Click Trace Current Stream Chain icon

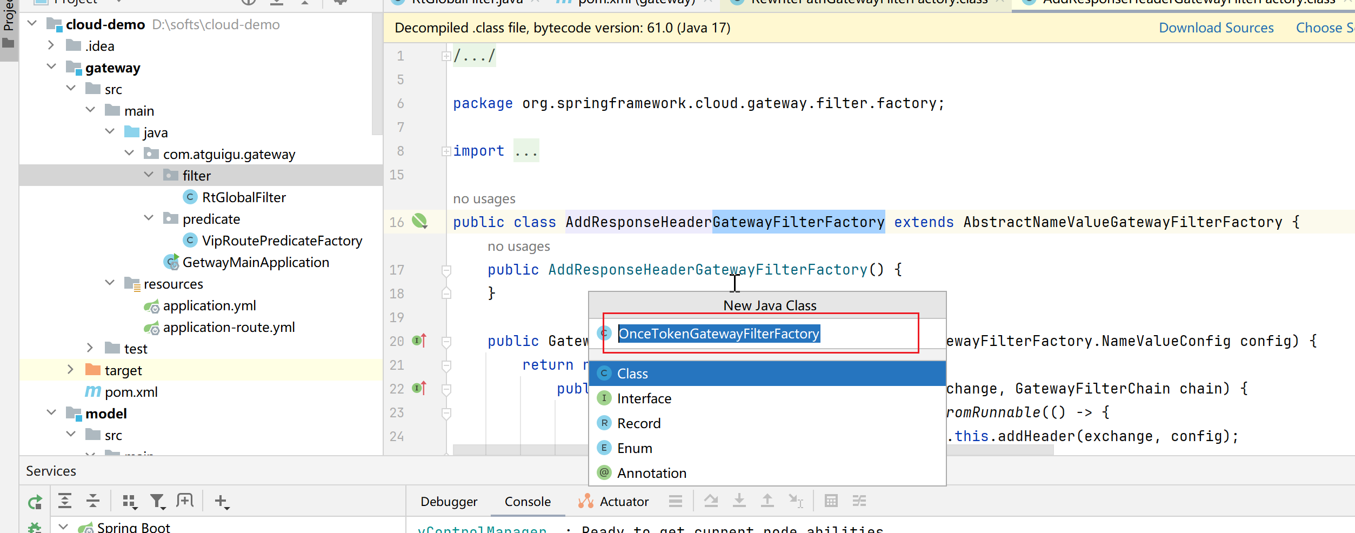pos(859,501)
